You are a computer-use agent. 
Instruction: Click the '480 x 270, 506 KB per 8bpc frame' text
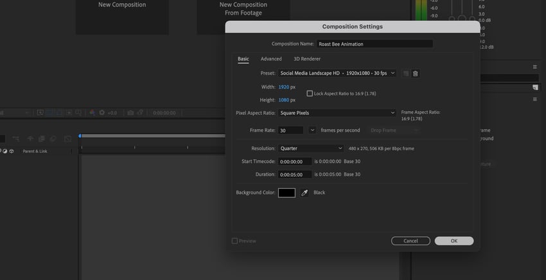pos(382,148)
